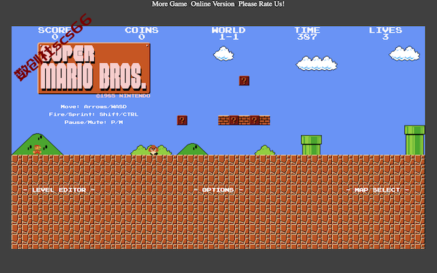Click the Move: Arrows/WASD instruction
The height and width of the screenshot is (273, 437).
[94, 106]
